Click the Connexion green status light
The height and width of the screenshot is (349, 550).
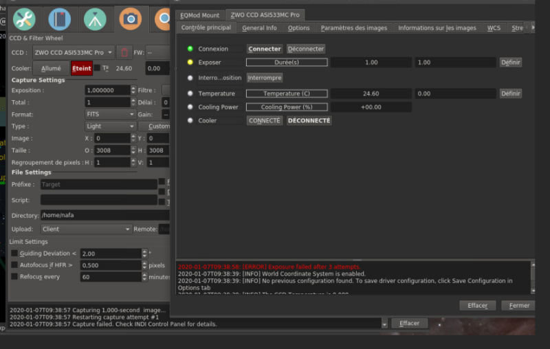(190, 49)
